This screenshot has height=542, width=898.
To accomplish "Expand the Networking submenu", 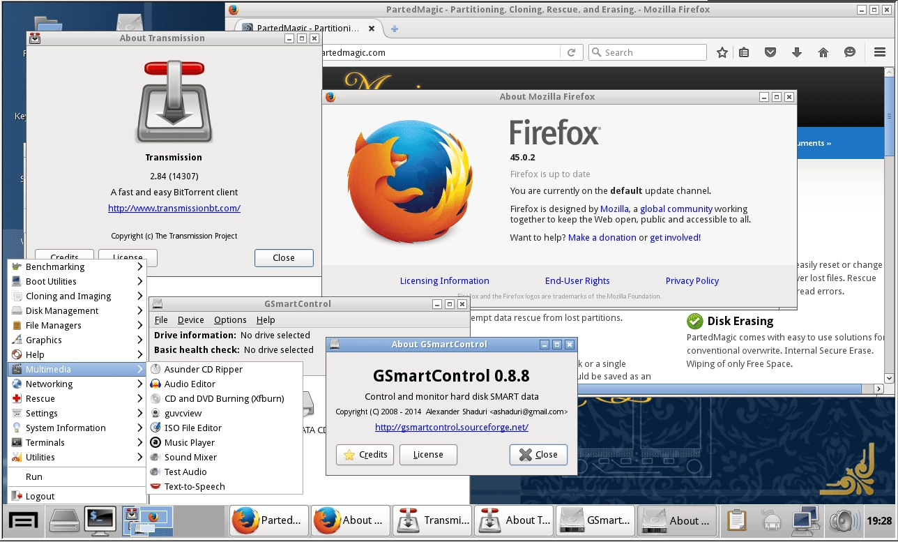I will pos(77,384).
